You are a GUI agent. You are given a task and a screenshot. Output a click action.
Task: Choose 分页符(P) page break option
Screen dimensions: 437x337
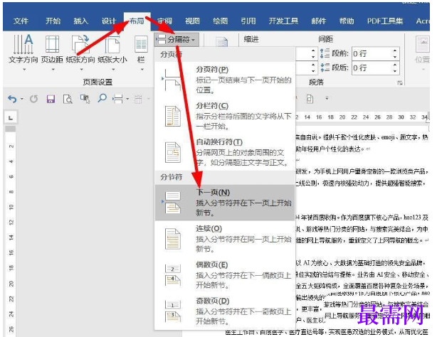point(225,80)
